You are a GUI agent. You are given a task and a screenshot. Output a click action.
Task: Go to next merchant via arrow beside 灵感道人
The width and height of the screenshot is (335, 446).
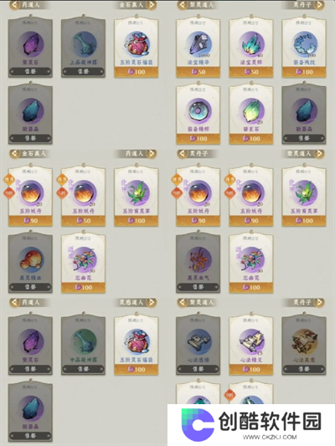click(152, 302)
